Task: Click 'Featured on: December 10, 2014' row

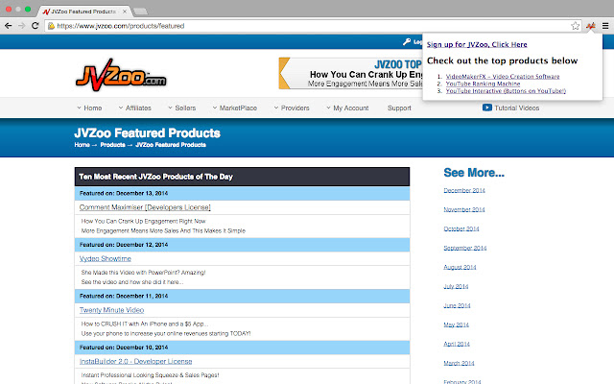Action: click(x=242, y=348)
